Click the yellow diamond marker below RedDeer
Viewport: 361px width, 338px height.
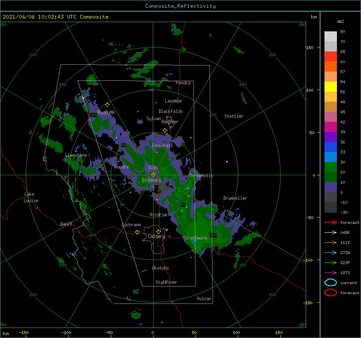pos(165,131)
